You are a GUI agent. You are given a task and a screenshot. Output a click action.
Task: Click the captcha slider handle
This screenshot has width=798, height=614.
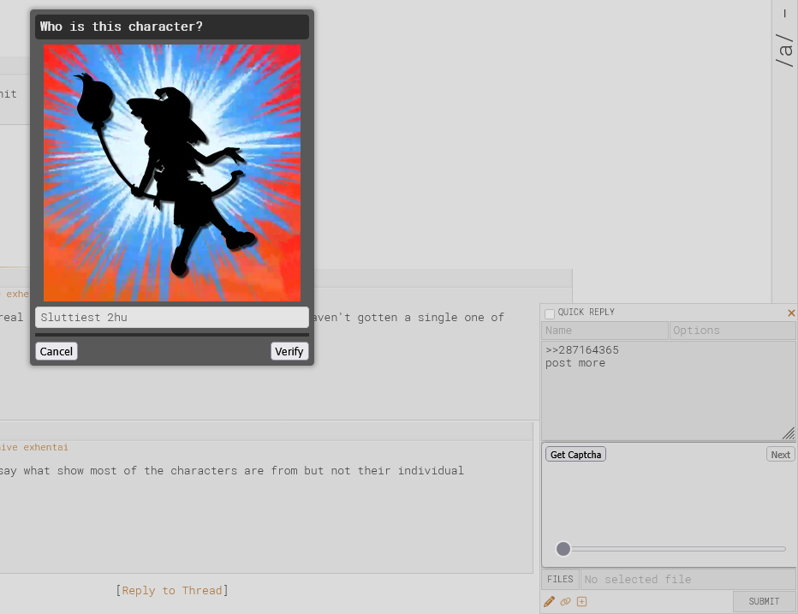click(563, 549)
